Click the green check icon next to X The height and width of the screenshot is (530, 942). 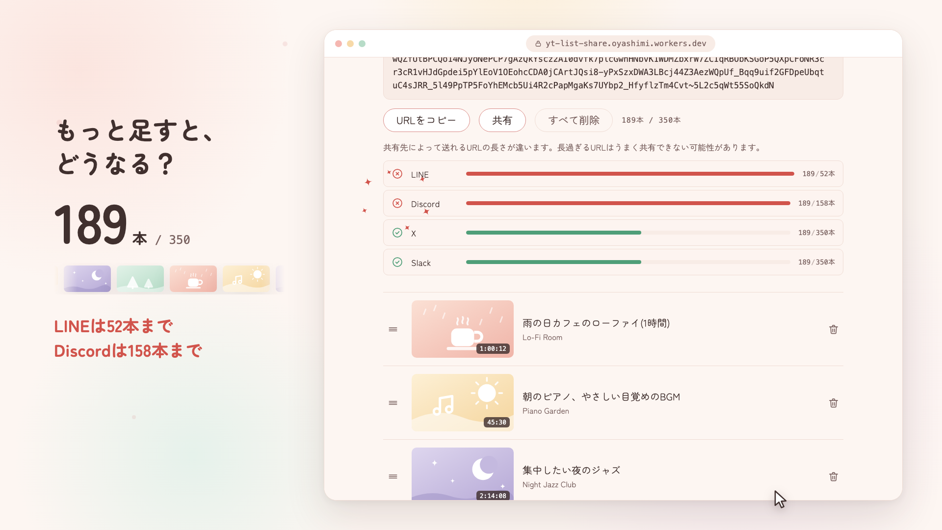click(397, 233)
